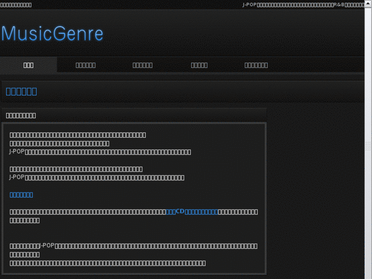Click the scrollbar up arrow
Screen dimensions: 372x279
(x=368, y=4)
